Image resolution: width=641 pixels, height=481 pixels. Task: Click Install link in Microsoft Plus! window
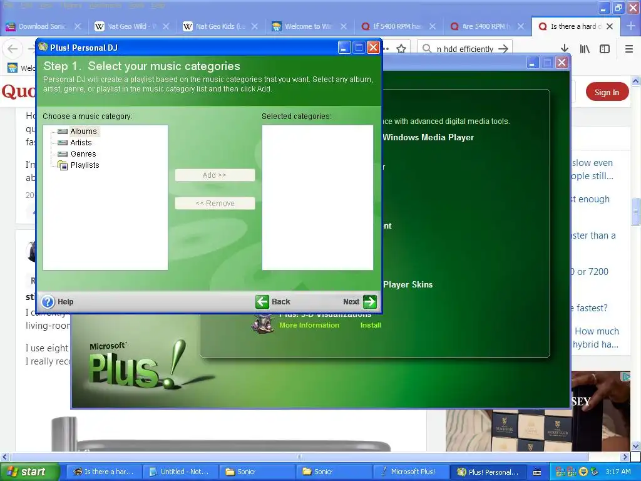click(371, 325)
